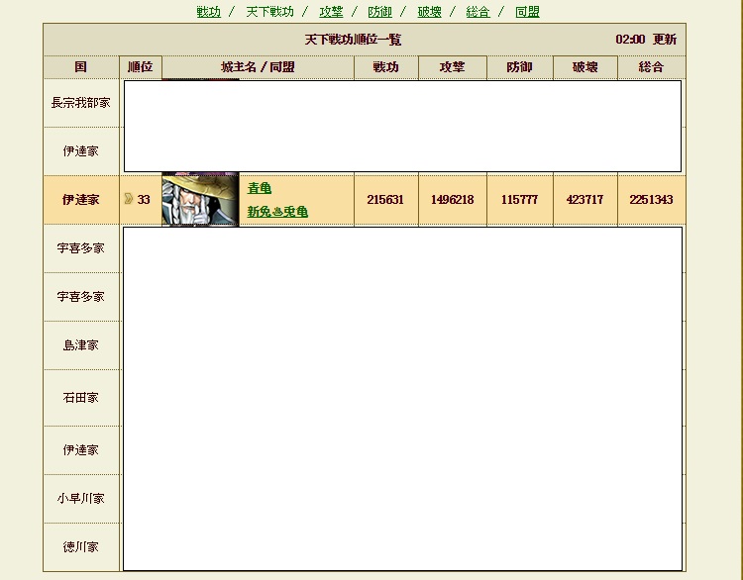The image size is (743, 580).
Task: Click the 防御 column header in the table
Action: coord(519,66)
